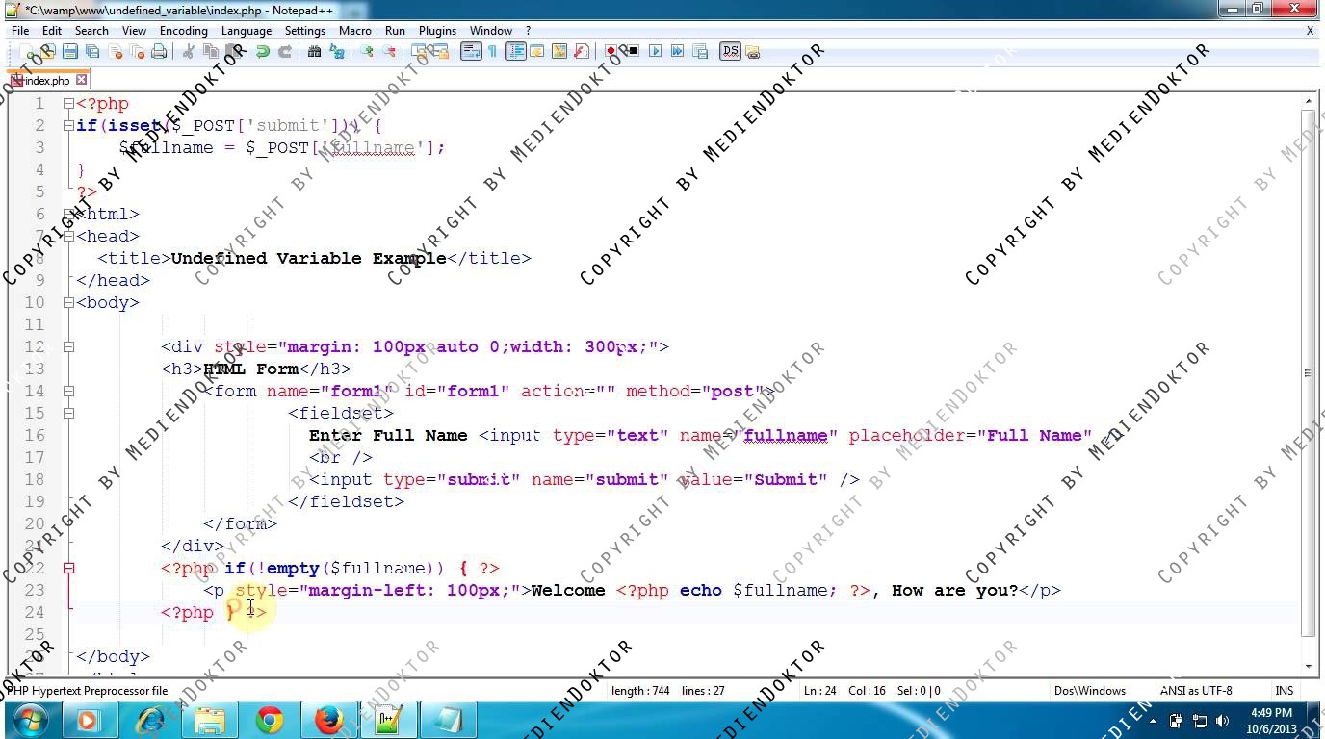
Task: Collapse the body tag at line 10
Action: (68, 302)
